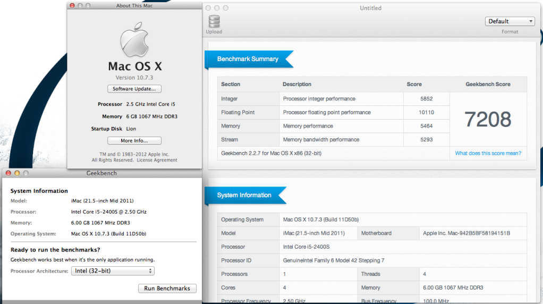Click '6 GB 1067 MHz DDR3' in About This Mac
This screenshot has height=304, width=543.
(151, 116)
